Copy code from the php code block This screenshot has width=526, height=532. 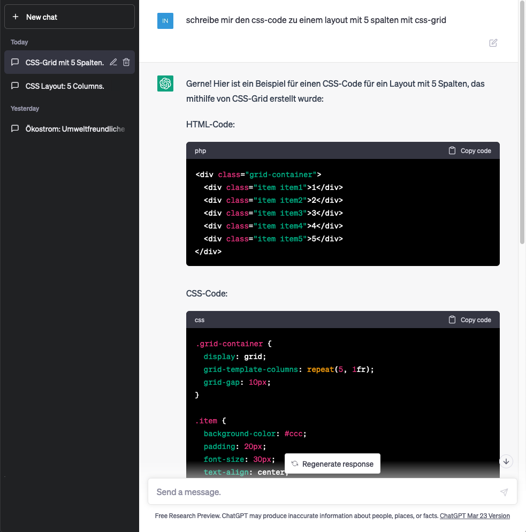click(x=470, y=151)
